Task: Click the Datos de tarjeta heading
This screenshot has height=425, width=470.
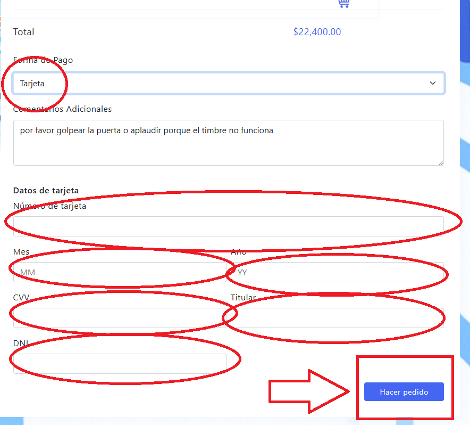Action: [x=46, y=191]
